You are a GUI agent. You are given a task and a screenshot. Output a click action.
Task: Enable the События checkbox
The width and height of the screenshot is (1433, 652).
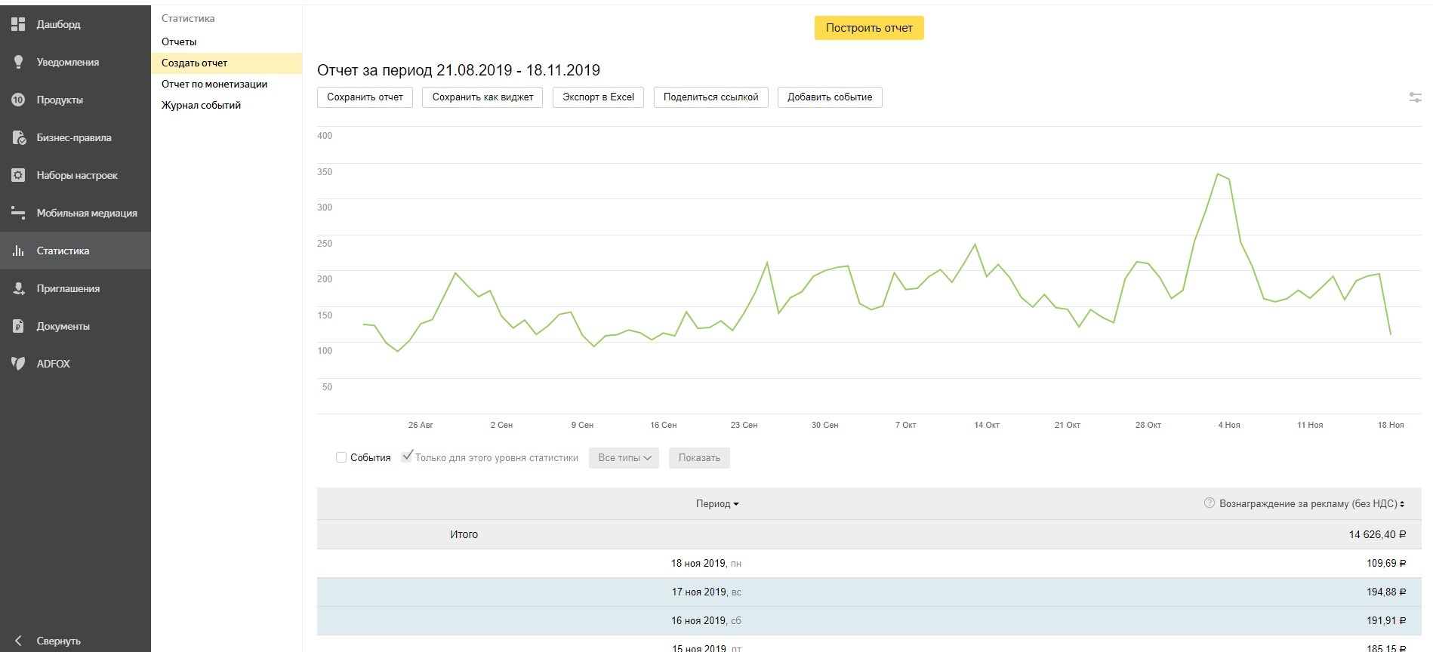tap(341, 457)
